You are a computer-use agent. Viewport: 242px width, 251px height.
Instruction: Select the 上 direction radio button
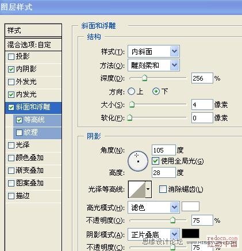(x=132, y=92)
